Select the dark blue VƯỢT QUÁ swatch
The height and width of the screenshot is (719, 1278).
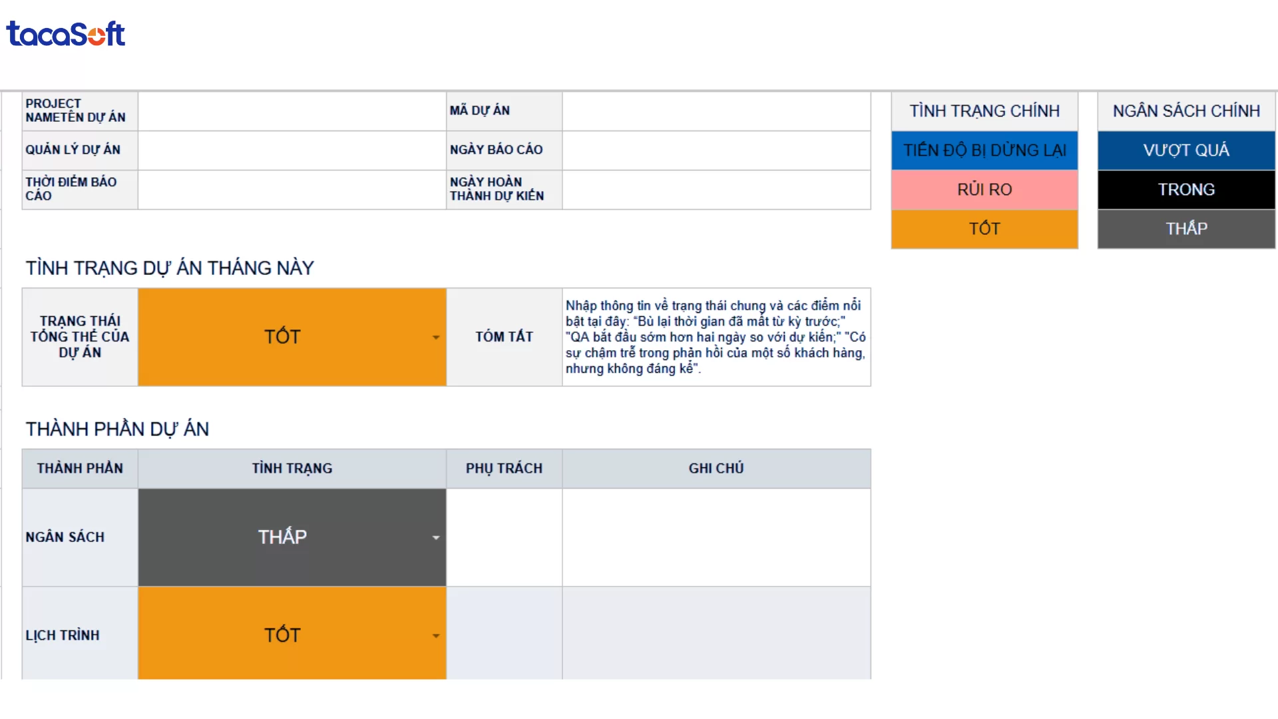point(1185,150)
